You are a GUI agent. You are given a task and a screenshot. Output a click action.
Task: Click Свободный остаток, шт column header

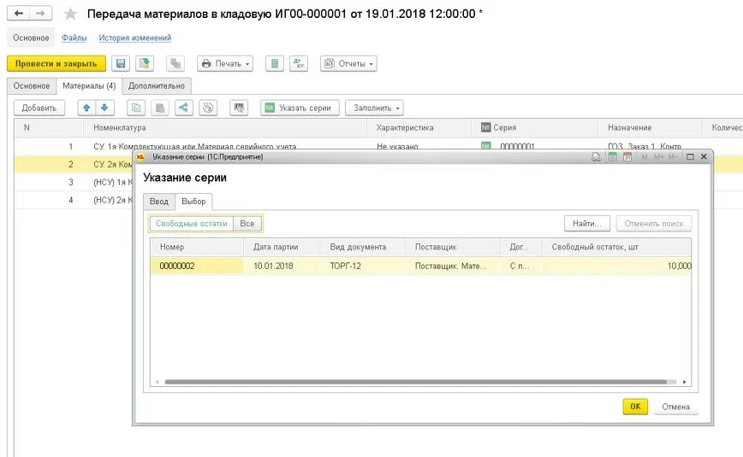point(616,247)
